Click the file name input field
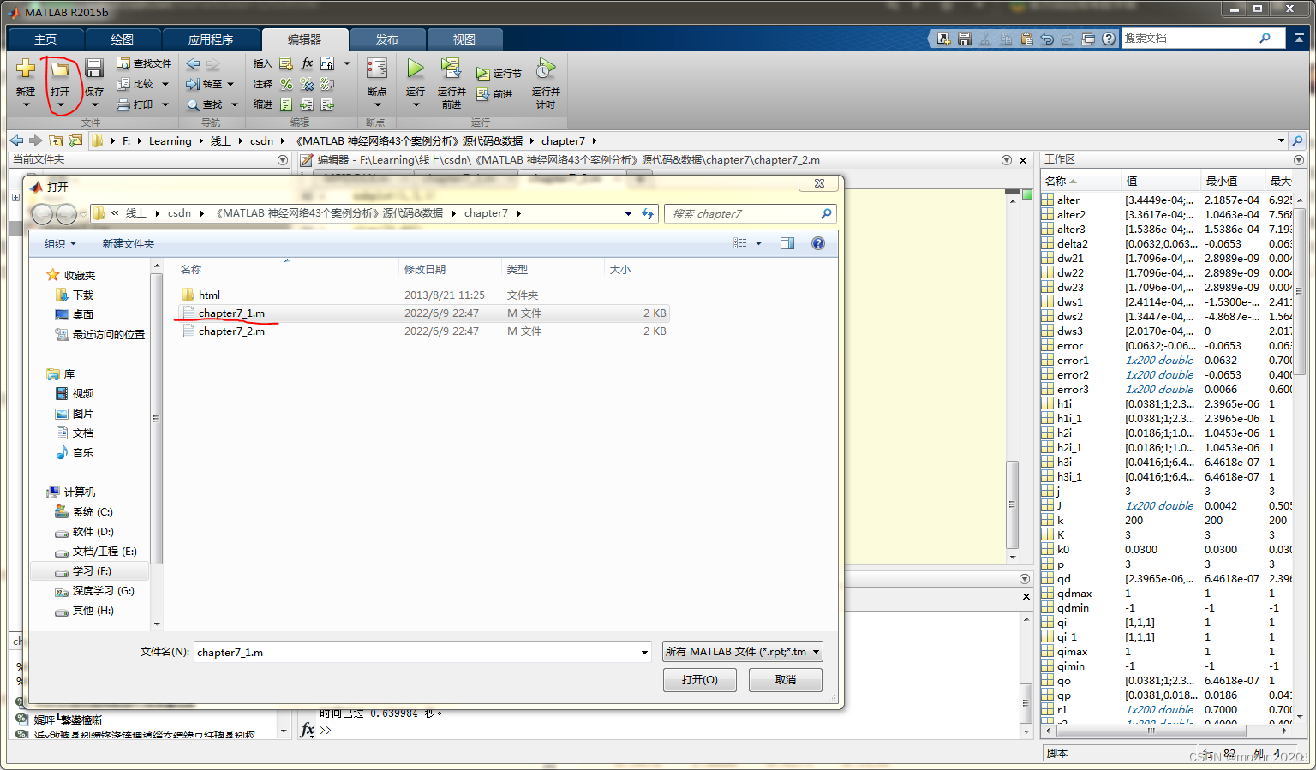This screenshot has height=770, width=1316. [416, 652]
